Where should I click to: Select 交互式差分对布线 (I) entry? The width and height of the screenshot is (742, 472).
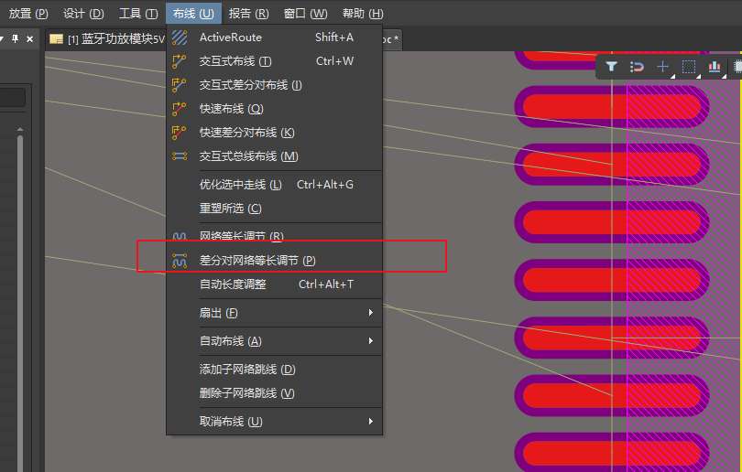click(x=274, y=85)
